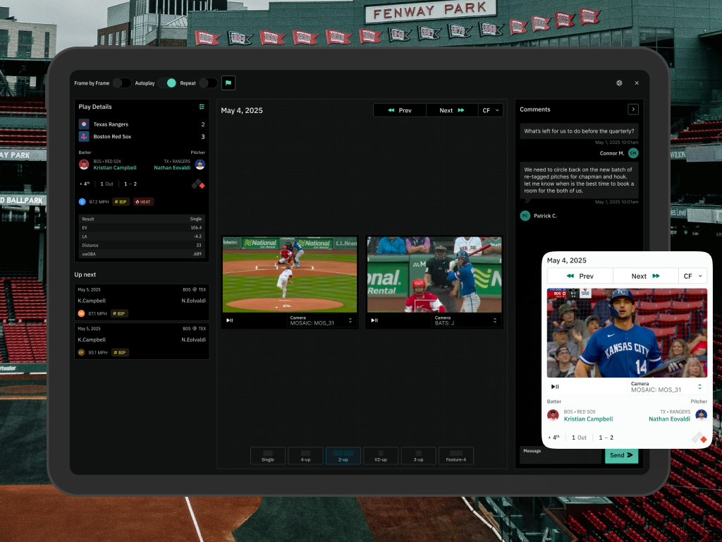
Task: Open the up next play with 95.1 MPH
Action: click(142, 341)
